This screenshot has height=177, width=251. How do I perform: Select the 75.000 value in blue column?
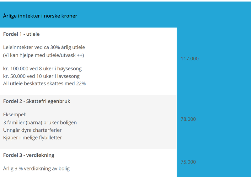[x=188, y=162]
